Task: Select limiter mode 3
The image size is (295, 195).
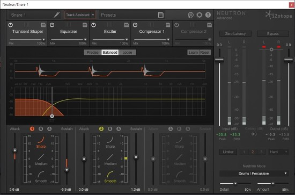Action: click(261, 152)
